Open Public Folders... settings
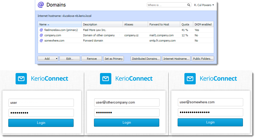 coord(203,59)
